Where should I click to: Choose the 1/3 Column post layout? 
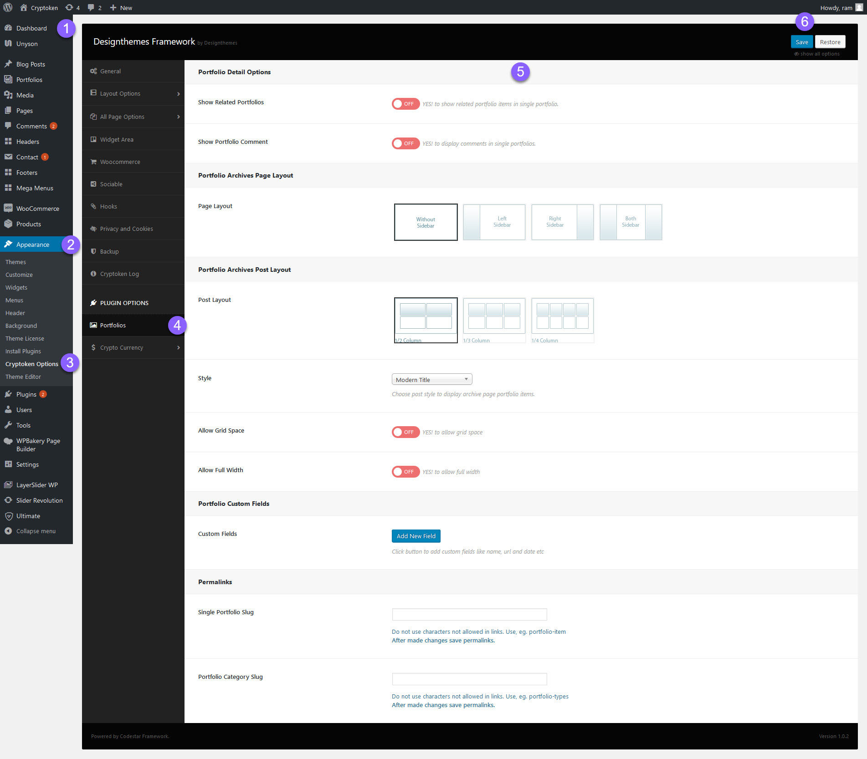pyautogui.click(x=494, y=320)
